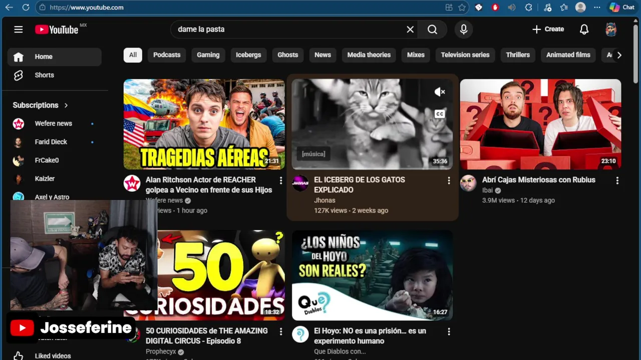Image resolution: width=641 pixels, height=360 pixels.
Task: Open more options for El Hoyo video
Action: [449, 331]
